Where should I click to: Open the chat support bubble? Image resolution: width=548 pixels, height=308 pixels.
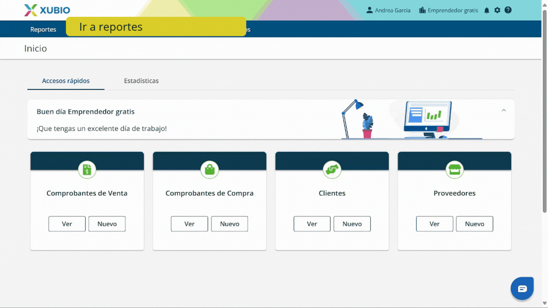522,289
